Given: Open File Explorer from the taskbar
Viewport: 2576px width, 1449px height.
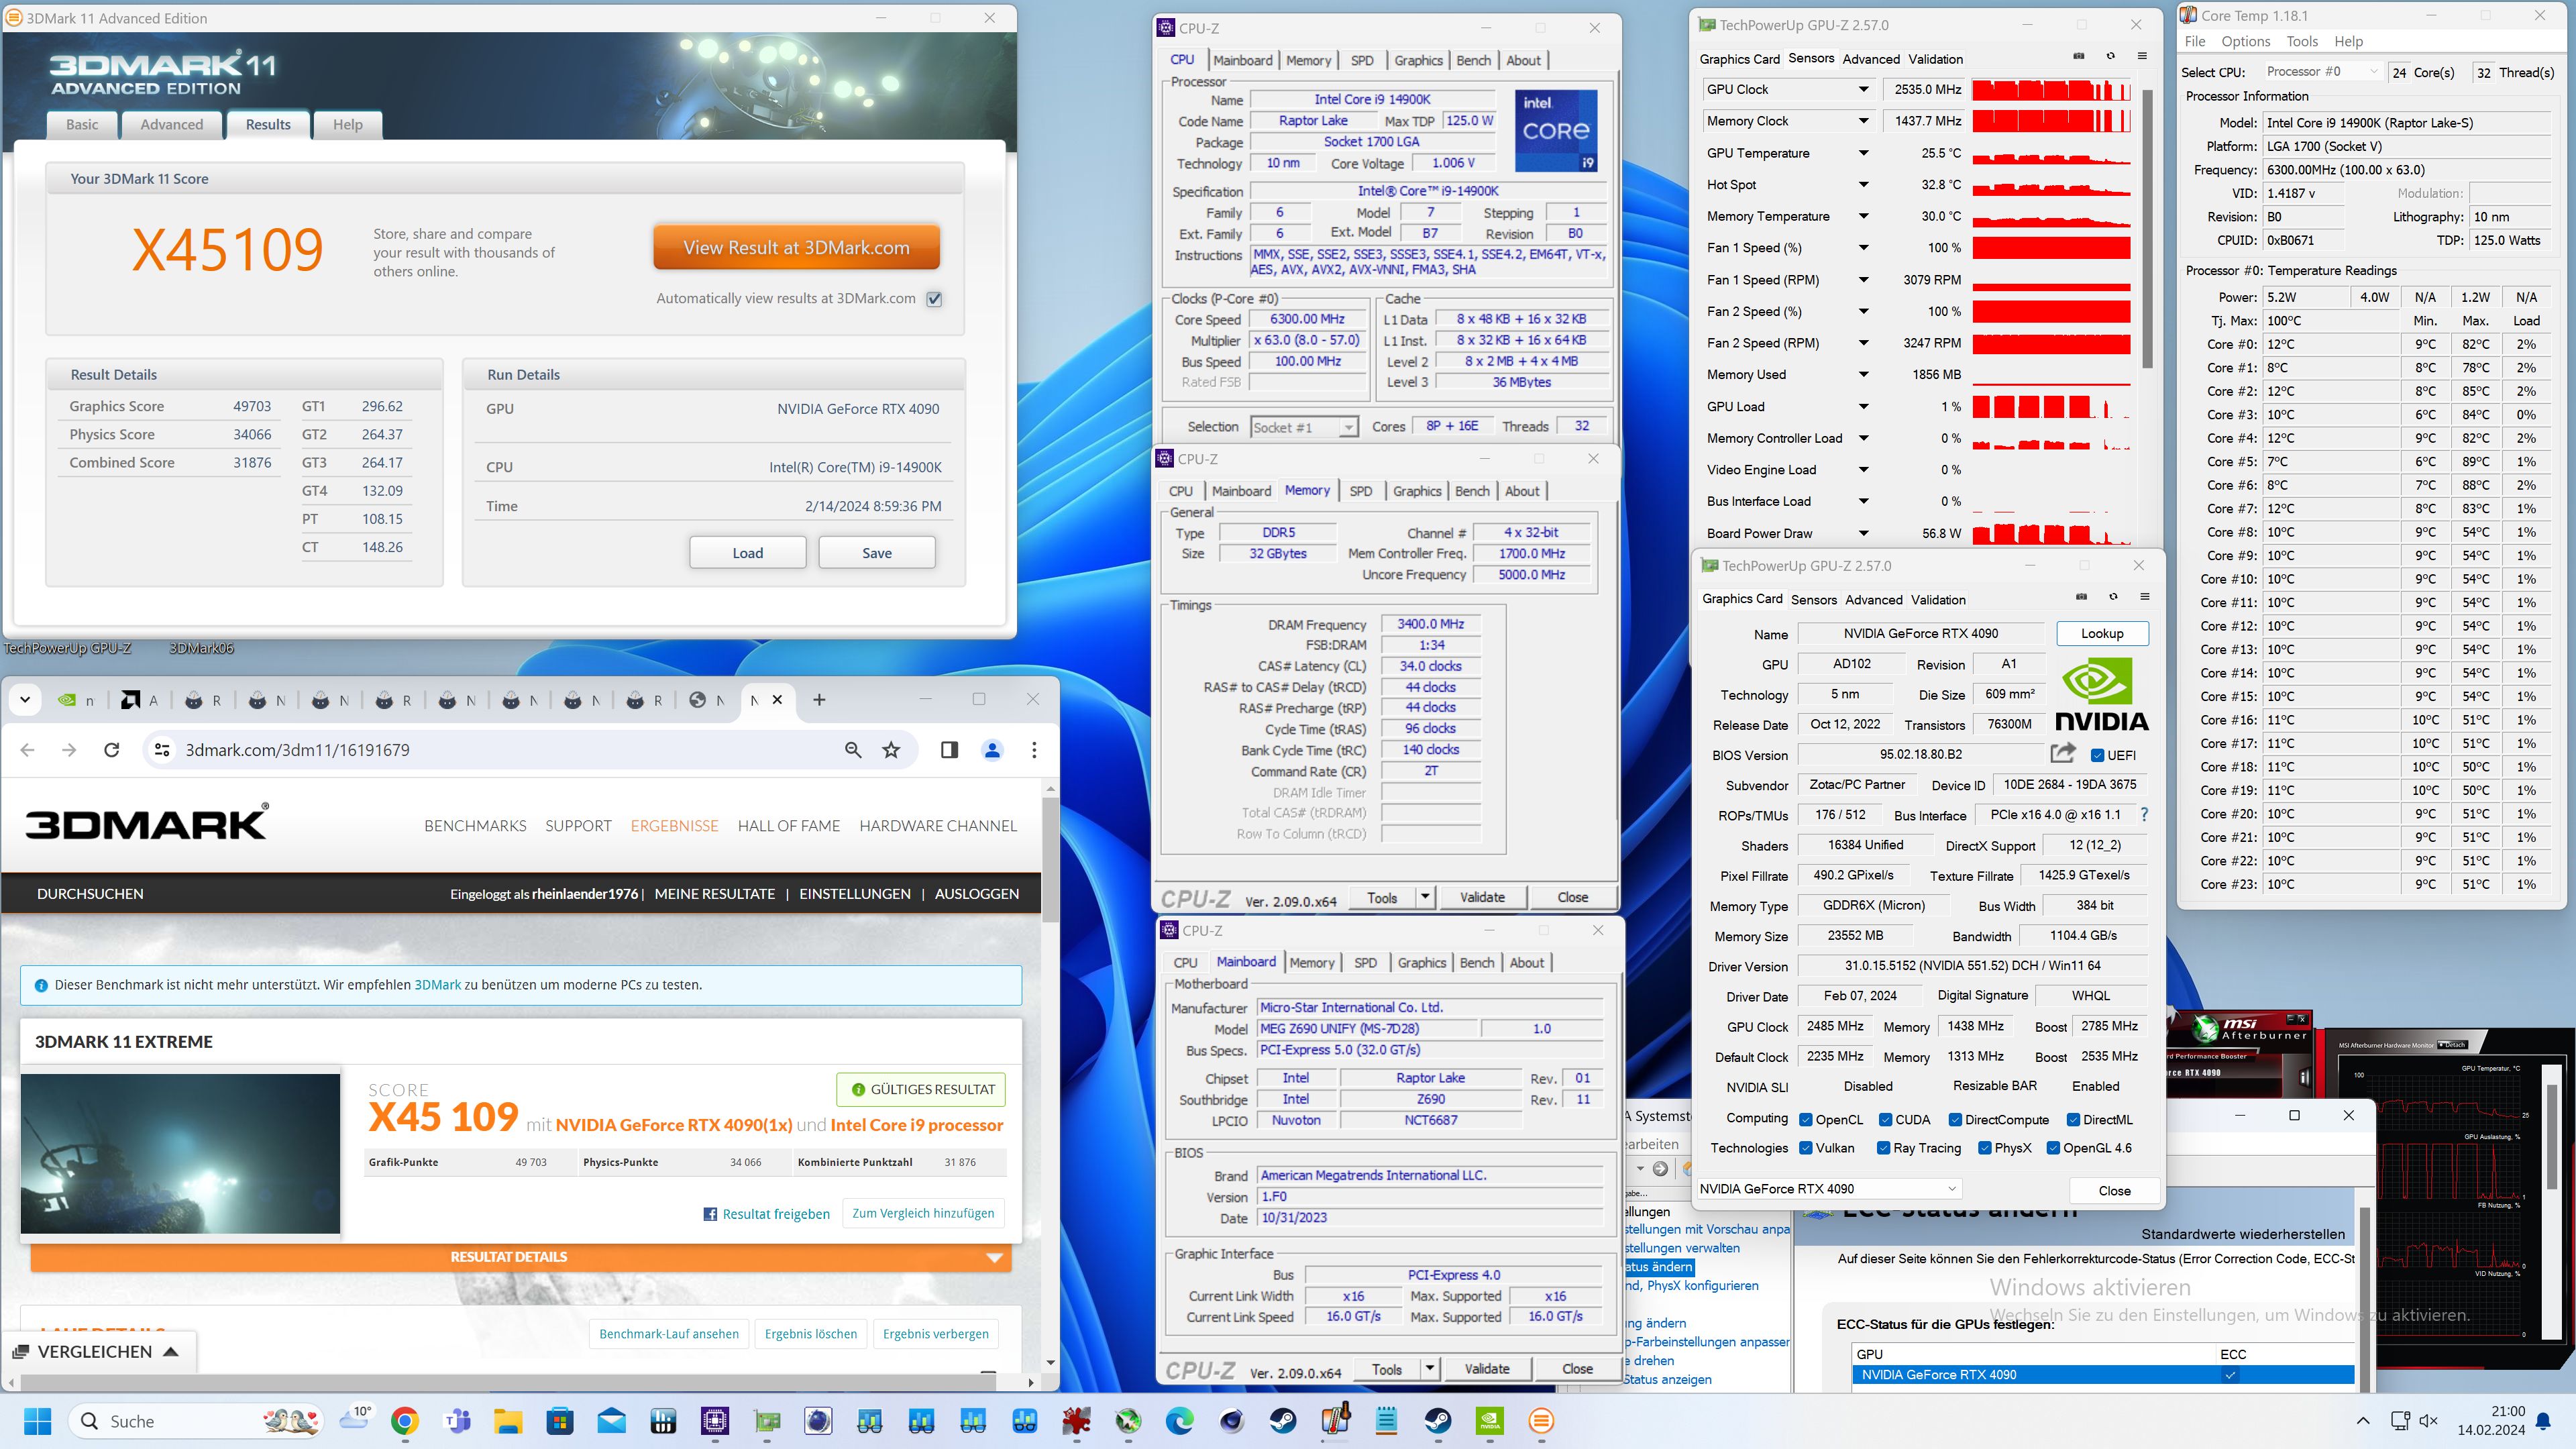Looking at the screenshot, I should coord(508,1421).
